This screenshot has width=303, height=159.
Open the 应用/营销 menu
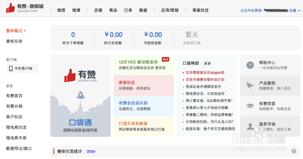coord(170,10)
